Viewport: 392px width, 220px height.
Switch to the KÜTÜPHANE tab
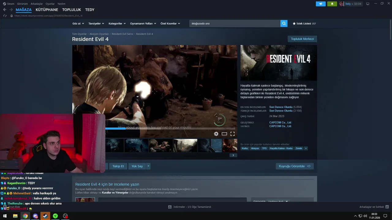(47, 10)
